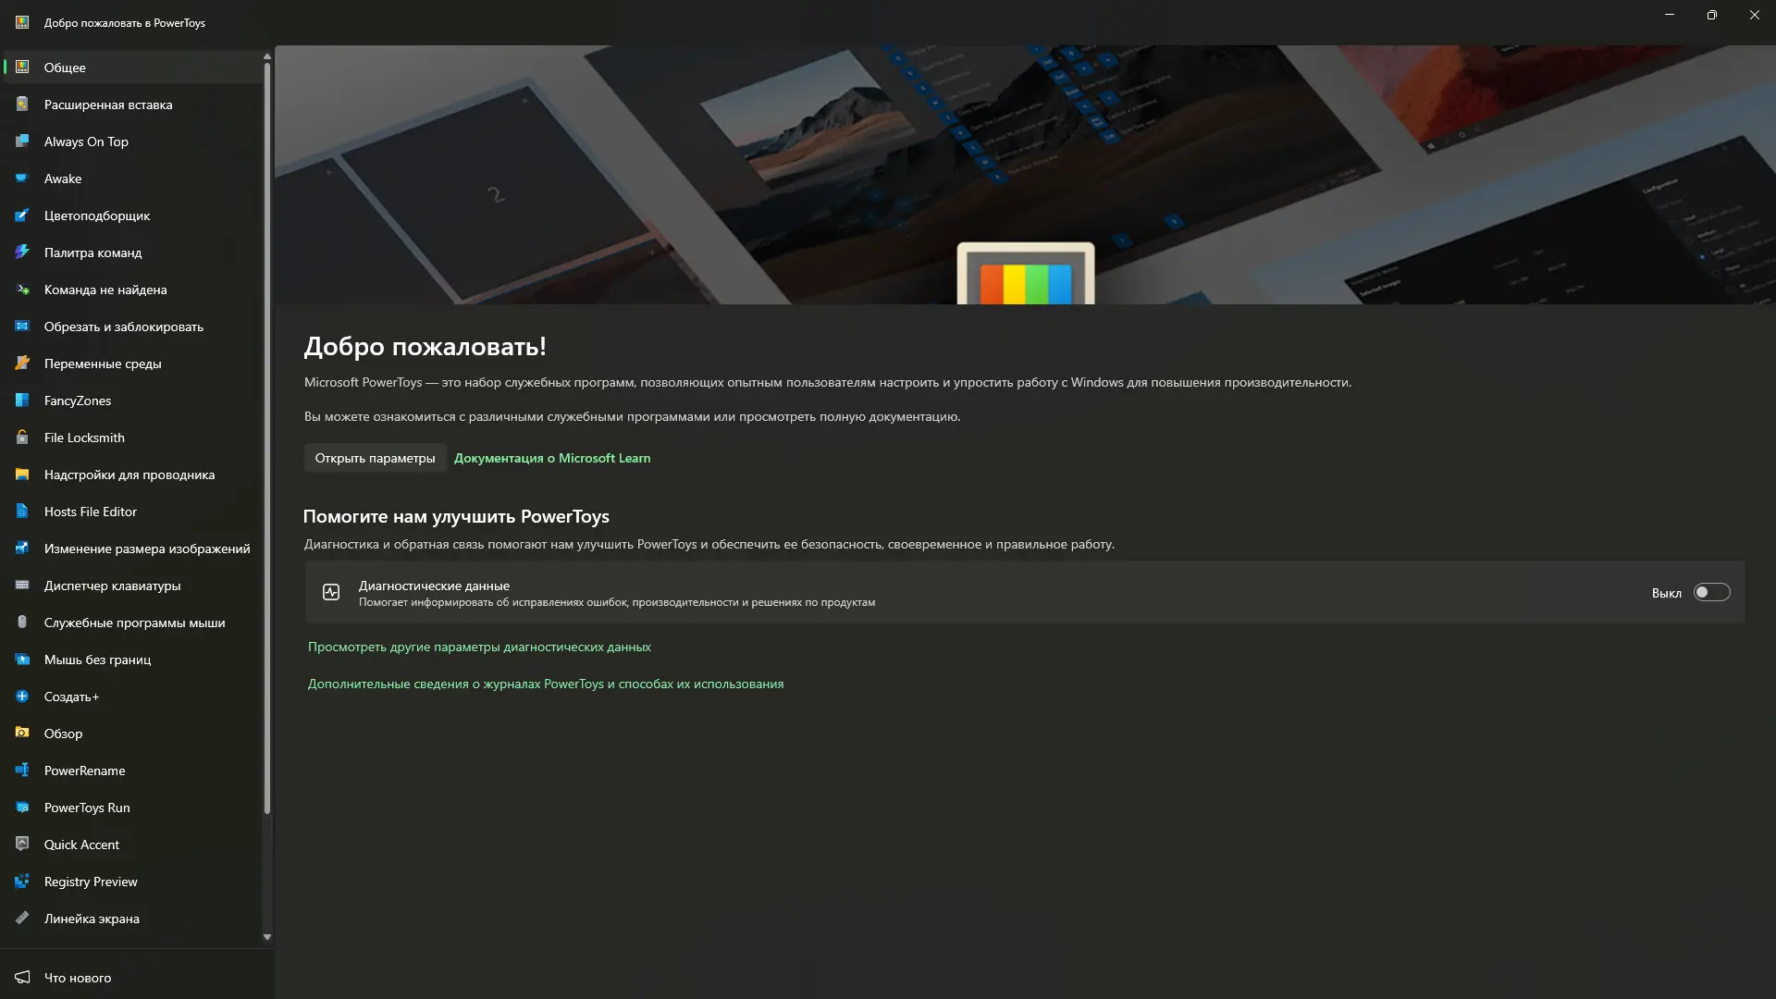The height and width of the screenshot is (999, 1776).
Task: Click the PowerRename icon
Action: tap(22, 771)
